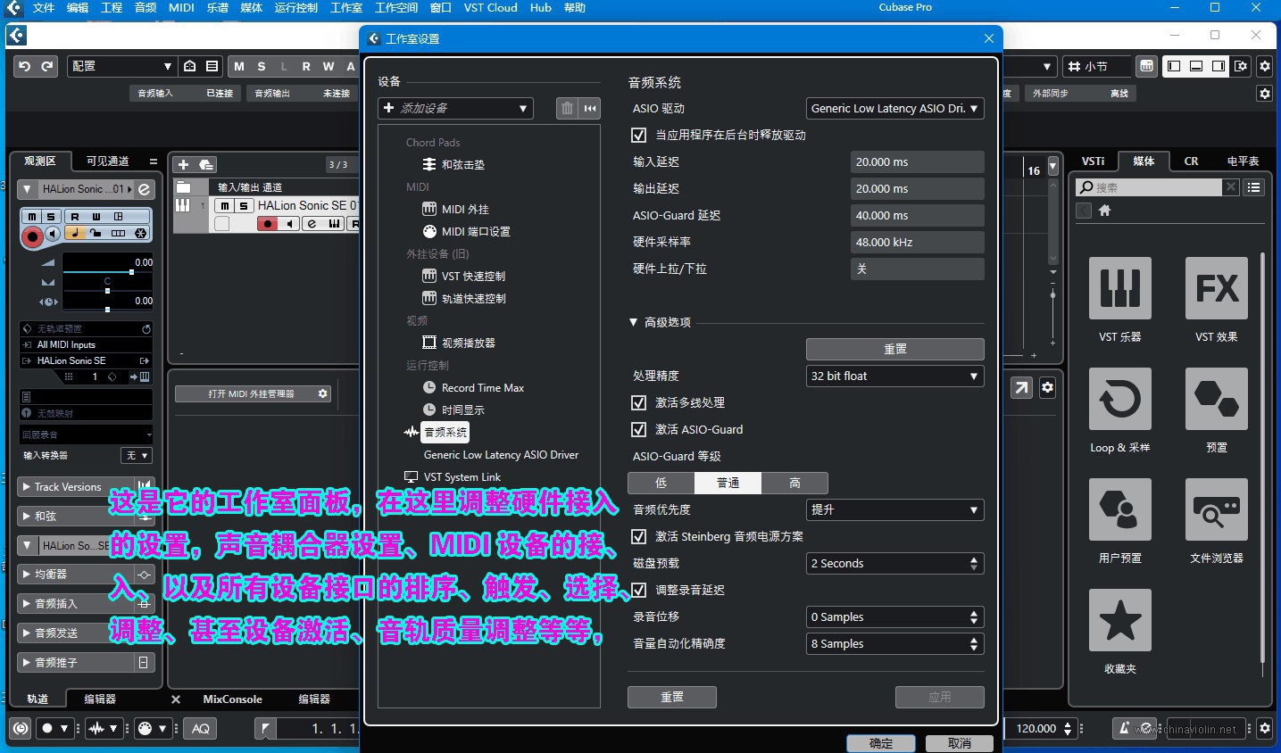
Task: Open the 音频优先度 dropdown
Action: [x=894, y=509]
